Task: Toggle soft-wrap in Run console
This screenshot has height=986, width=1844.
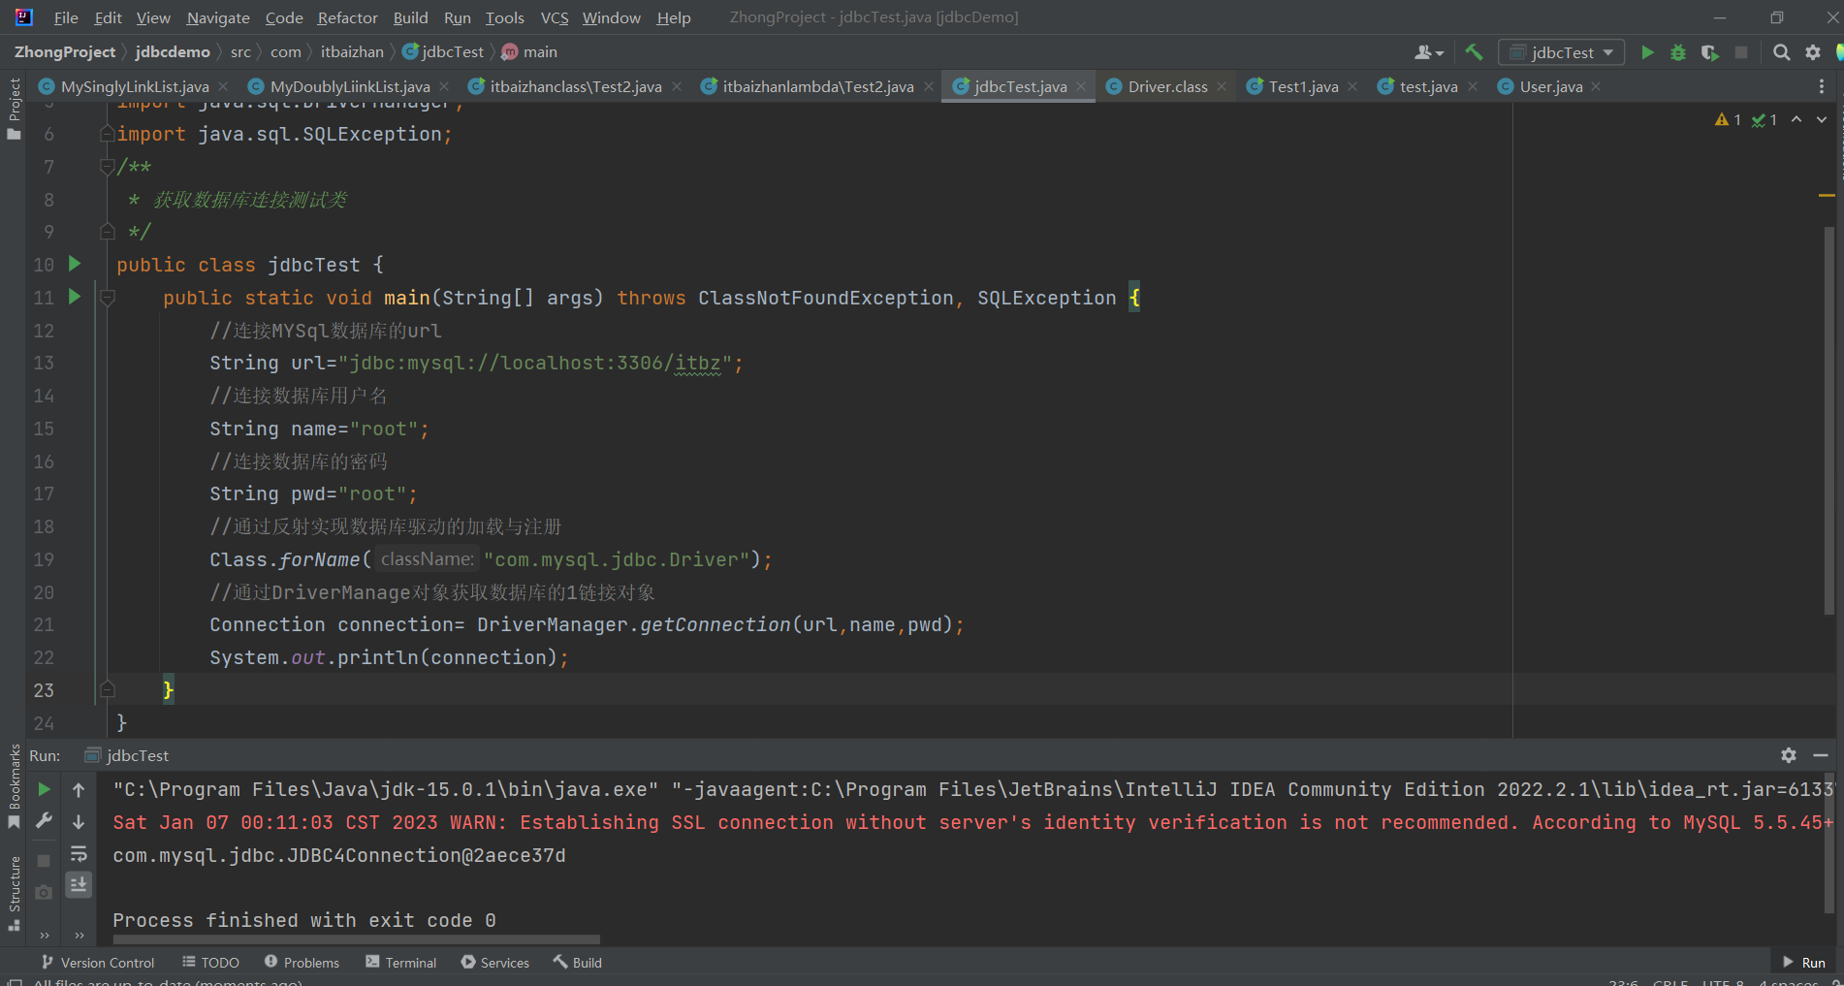Action: pos(79,853)
